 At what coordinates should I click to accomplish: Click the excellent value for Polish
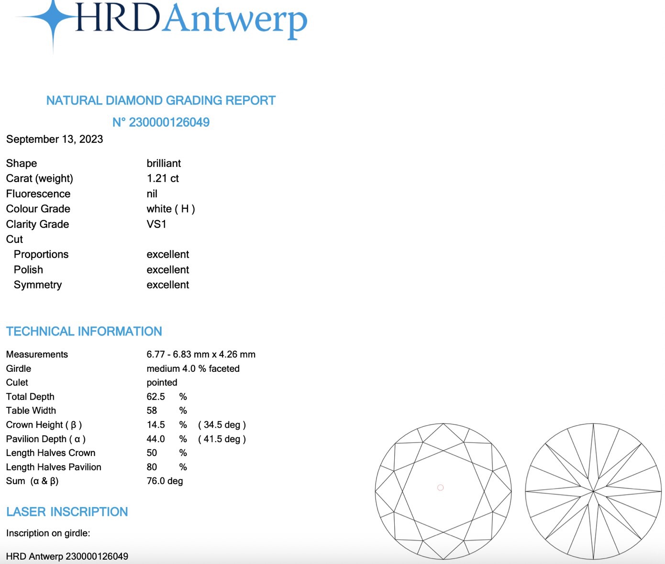pos(168,270)
